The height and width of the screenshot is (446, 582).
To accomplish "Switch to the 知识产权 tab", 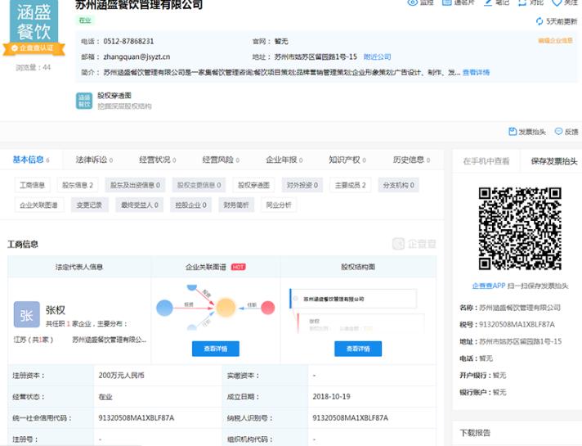I will (x=347, y=160).
